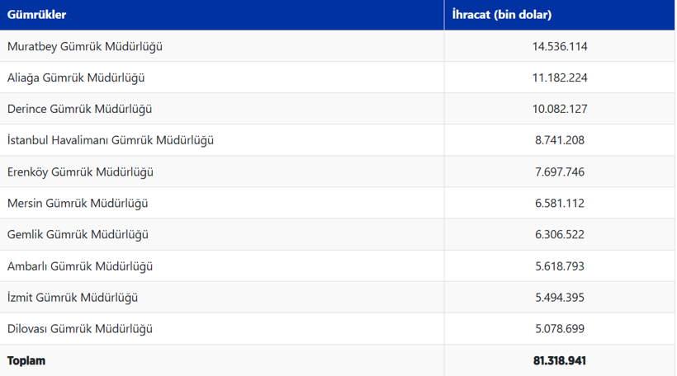Viewport: 677px width, 376px height.
Task: Click the export value 5.618.793
Action: click(560, 266)
